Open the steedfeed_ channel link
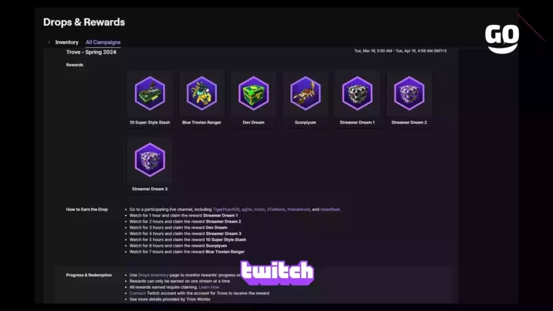Image resolution: width=553 pixels, height=311 pixels. [x=331, y=210]
